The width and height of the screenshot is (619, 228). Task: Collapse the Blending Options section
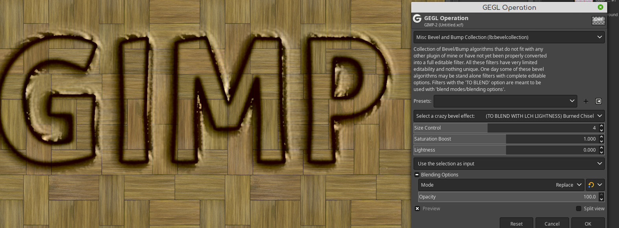(x=417, y=175)
